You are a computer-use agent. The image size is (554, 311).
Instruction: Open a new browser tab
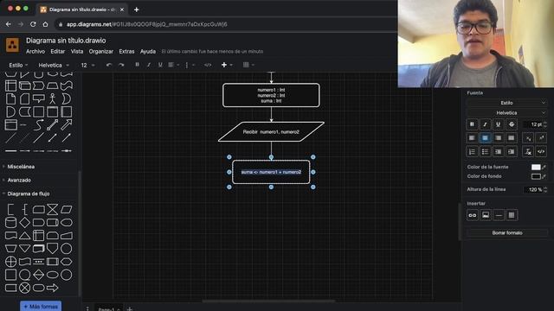(x=137, y=10)
